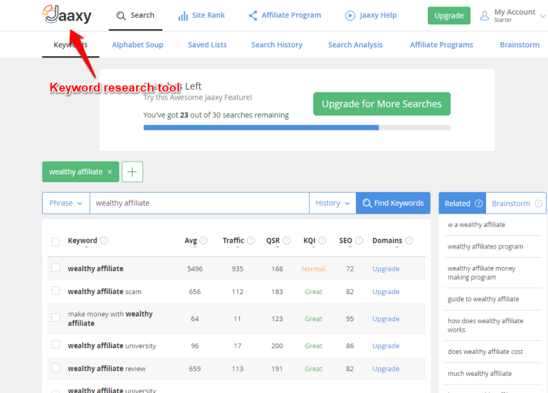548x393 pixels.
Task: Click the plus icon to add search tab
Action: [132, 172]
